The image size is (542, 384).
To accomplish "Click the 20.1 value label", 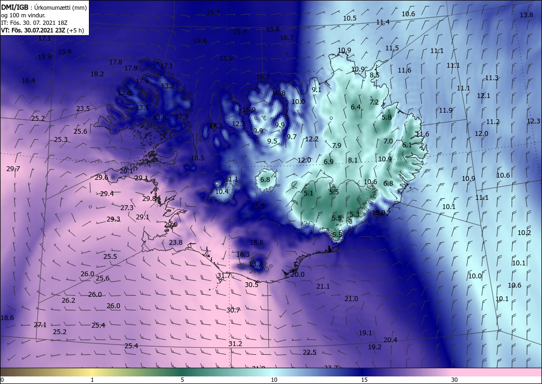I will [x=126, y=171].
